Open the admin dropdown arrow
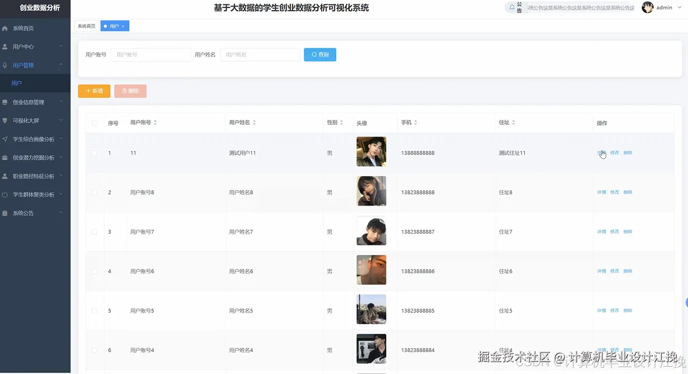Viewport: 688px width, 374px height. point(680,7)
